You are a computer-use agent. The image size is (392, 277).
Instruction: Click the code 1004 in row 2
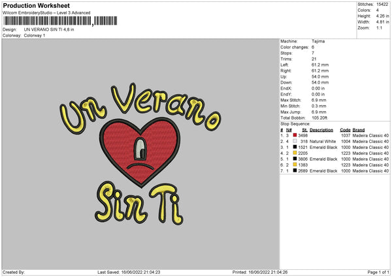346,141
